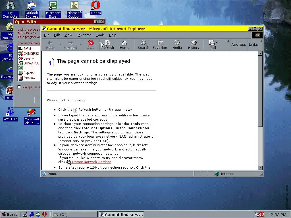Click the red system tray icon
The width and height of the screenshot is (291, 218).
click(261, 215)
